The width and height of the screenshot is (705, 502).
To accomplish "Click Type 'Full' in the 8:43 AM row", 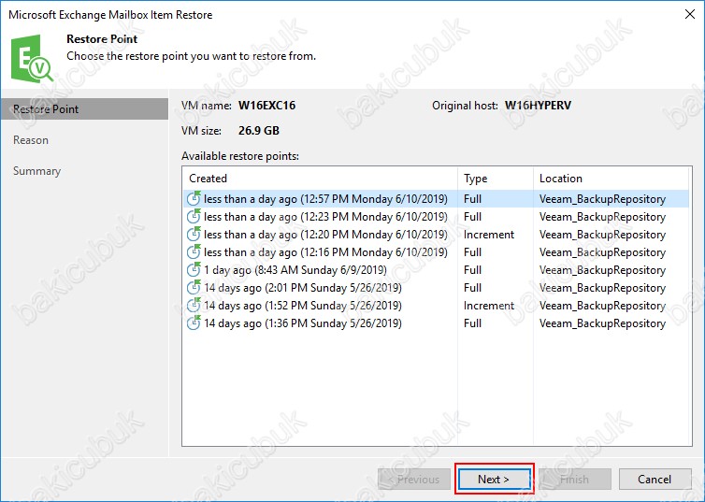I will click(x=472, y=269).
